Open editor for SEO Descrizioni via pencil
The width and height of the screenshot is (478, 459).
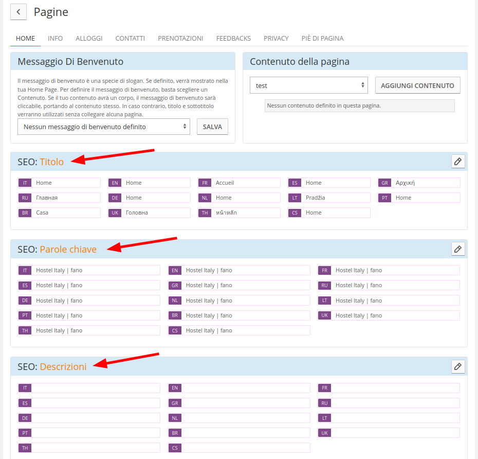(457, 366)
